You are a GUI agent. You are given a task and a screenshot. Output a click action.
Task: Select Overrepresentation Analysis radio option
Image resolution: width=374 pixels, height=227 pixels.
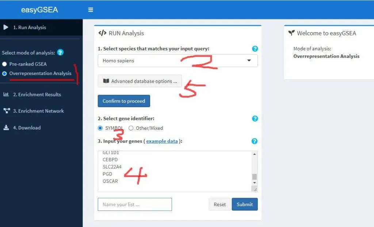coord(4,73)
